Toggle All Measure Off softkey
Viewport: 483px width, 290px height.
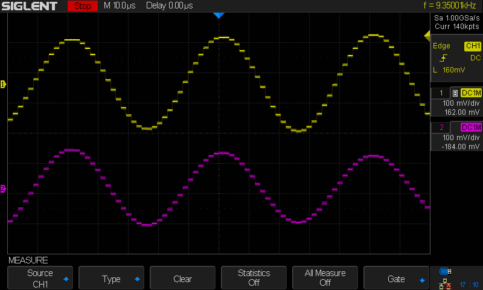pos(325,279)
